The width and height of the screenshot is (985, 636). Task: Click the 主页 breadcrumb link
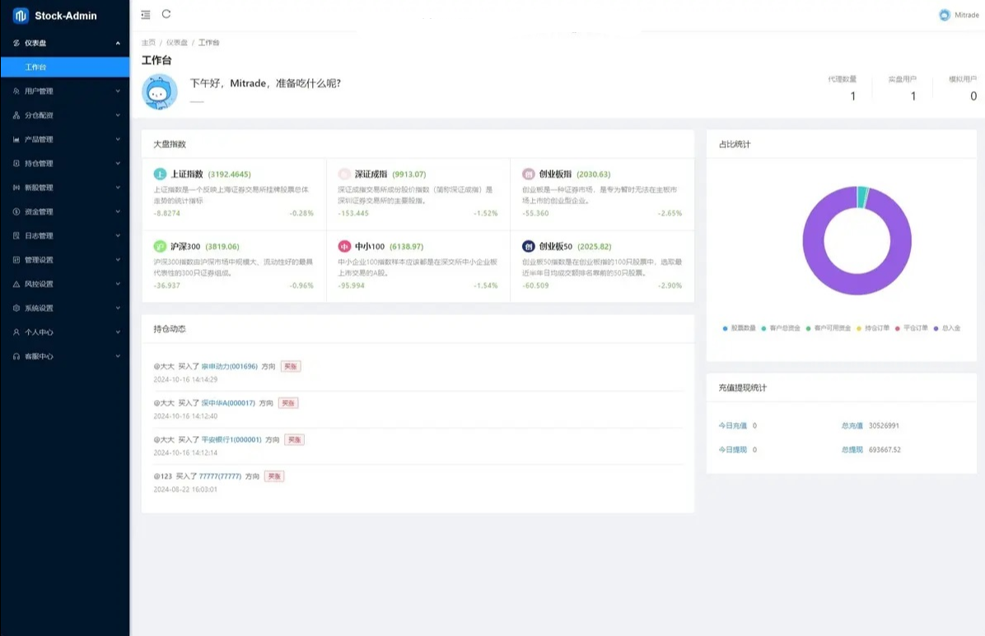[x=151, y=42]
